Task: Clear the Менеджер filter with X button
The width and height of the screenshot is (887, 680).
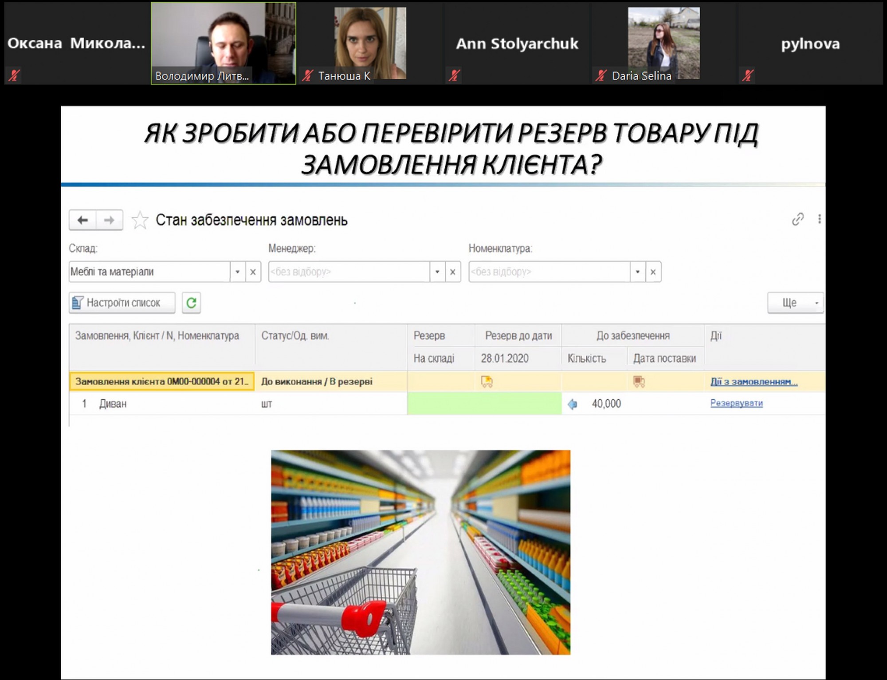Action: [453, 272]
